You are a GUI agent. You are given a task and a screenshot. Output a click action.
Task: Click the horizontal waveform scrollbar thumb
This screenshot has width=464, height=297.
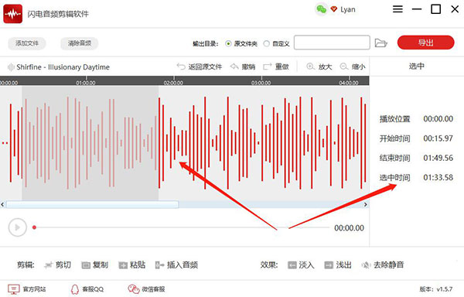[x=92, y=204]
